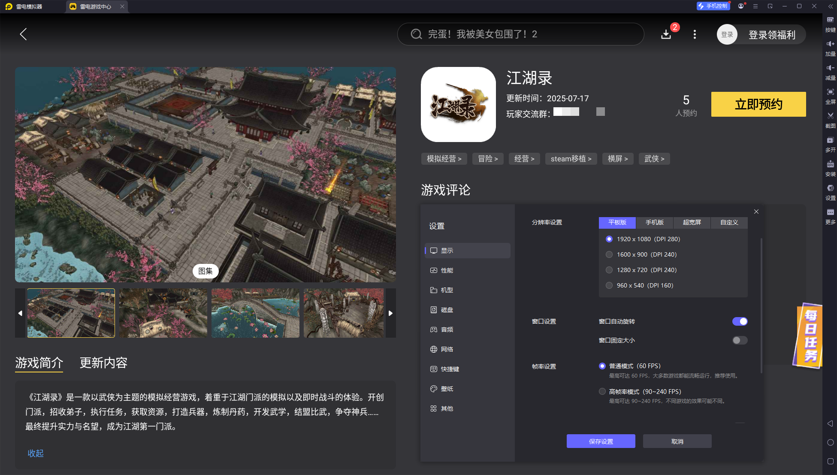The height and width of the screenshot is (475, 837).
Task: Switch to 平板版 resolution tab
Action: click(x=617, y=222)
